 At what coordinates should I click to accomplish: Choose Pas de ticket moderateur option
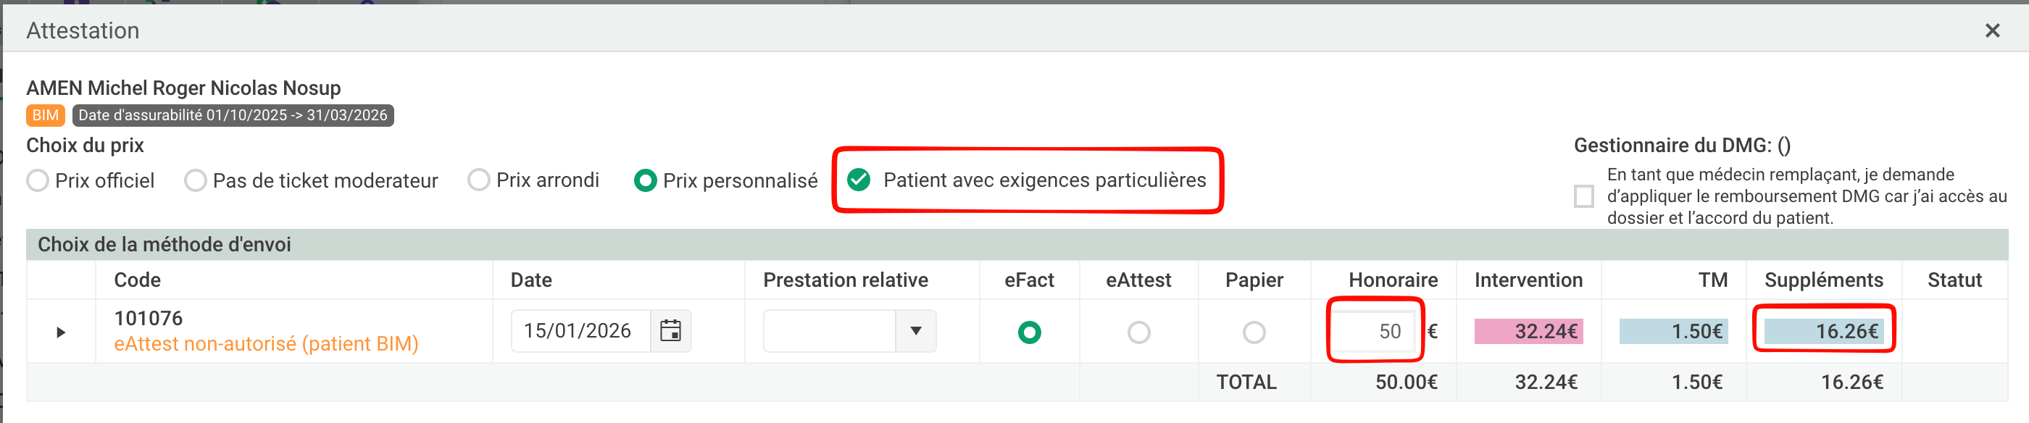pos(196,181)
